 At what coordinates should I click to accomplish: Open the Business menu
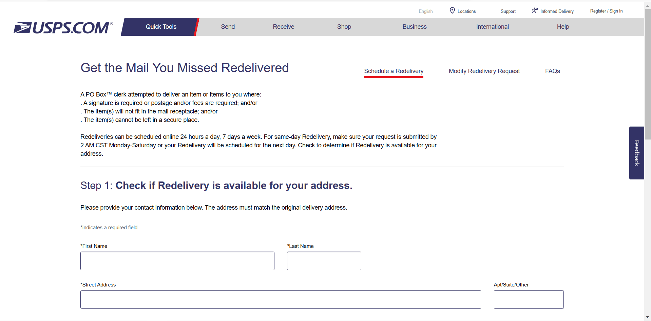[414, 27]
